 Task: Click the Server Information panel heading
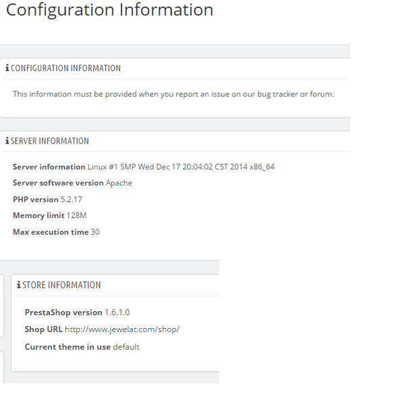pos(50,141)
